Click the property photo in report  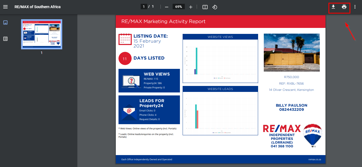pos(292,53)
